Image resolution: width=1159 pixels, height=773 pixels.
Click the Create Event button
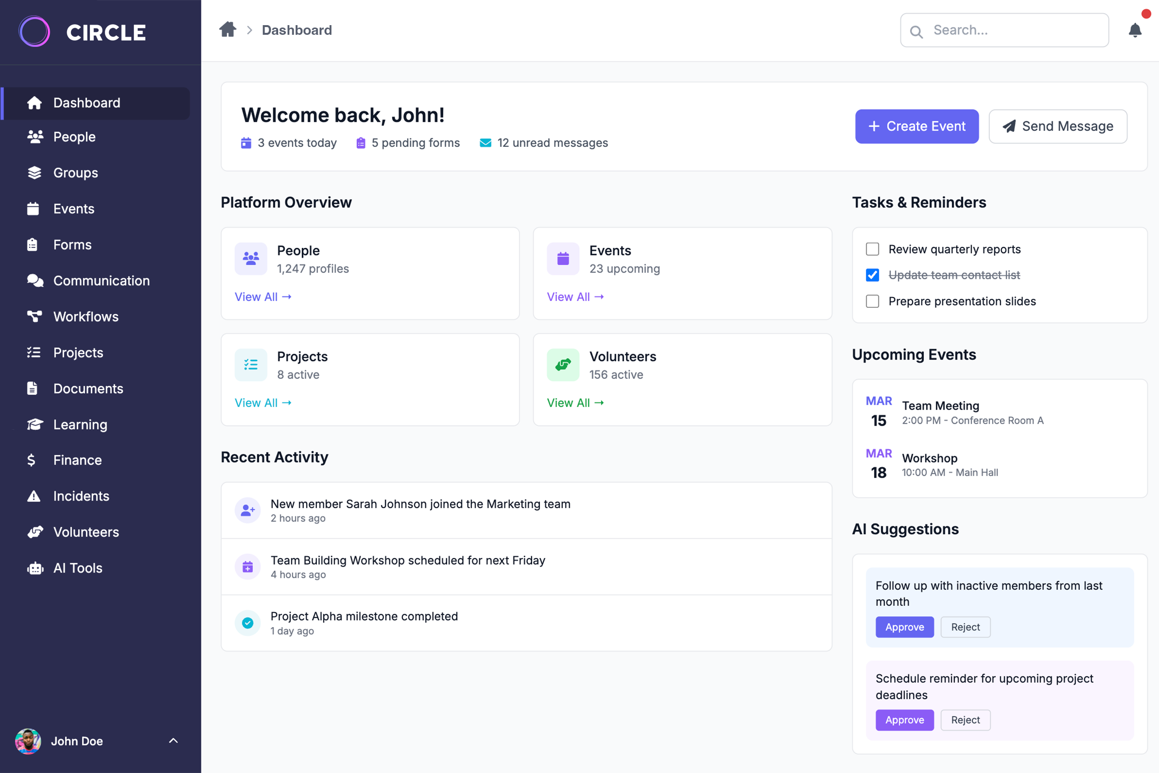(x=917, y=127)
